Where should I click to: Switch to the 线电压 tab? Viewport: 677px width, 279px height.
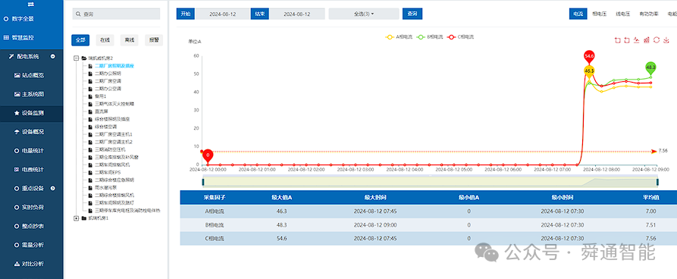(x=622, y=14)
